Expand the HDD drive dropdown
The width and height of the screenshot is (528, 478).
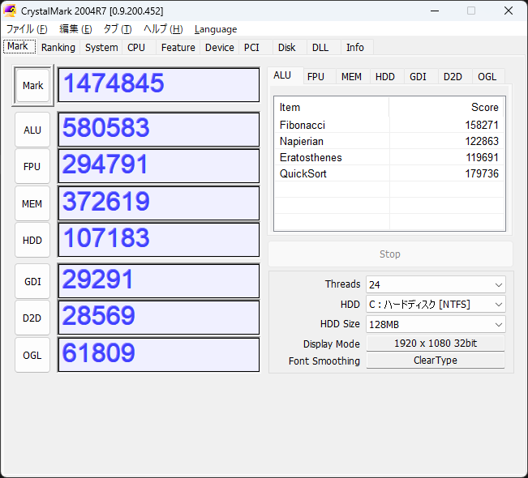tap(436, 305)
